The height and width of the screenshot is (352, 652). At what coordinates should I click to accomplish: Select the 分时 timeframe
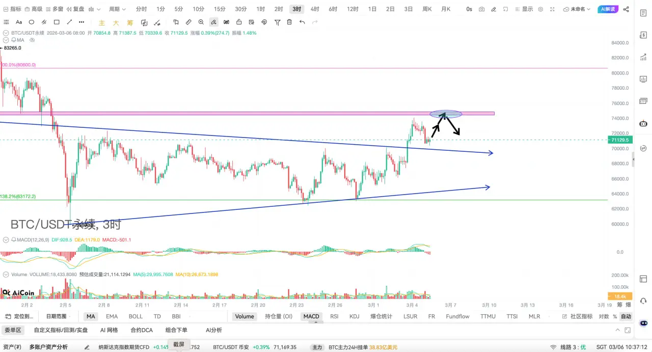(141, 9)
